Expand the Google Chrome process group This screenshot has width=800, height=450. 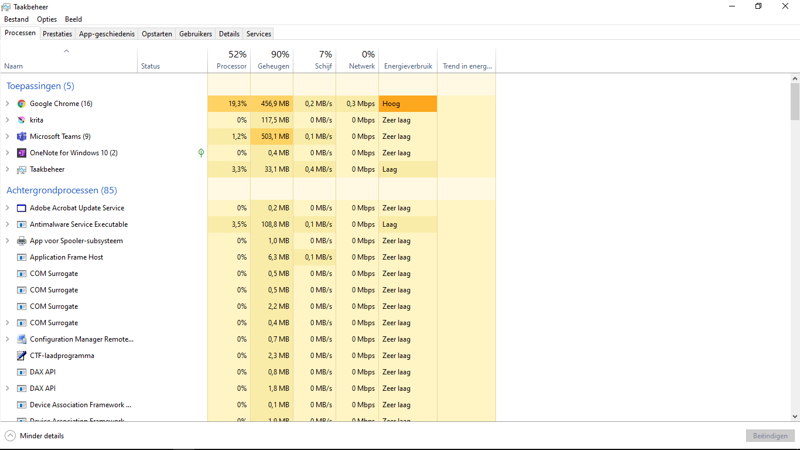(x=8, y=104)
